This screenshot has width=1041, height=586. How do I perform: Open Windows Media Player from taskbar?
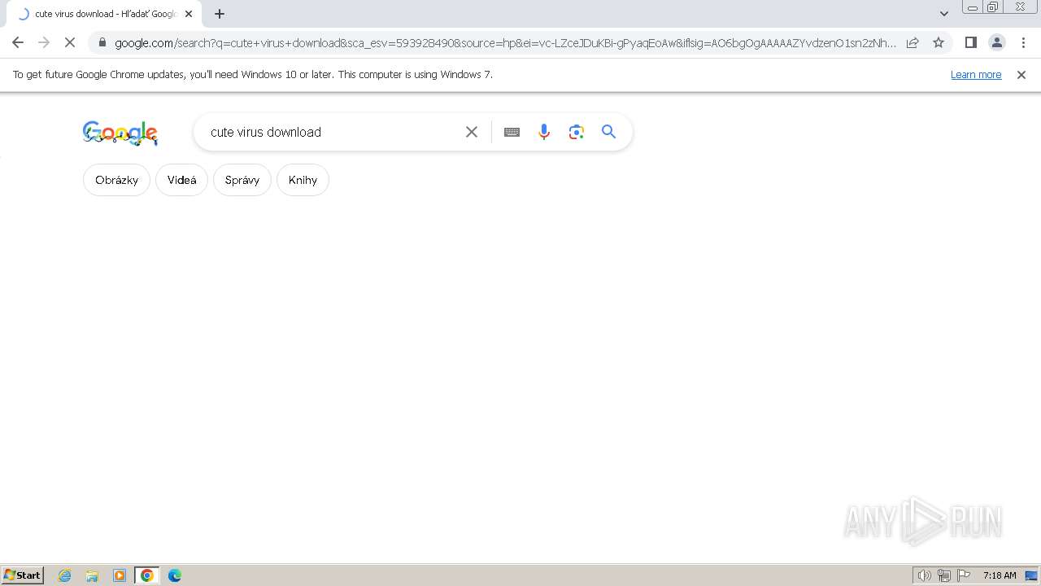pyautogui.click(x=120, y=575)
